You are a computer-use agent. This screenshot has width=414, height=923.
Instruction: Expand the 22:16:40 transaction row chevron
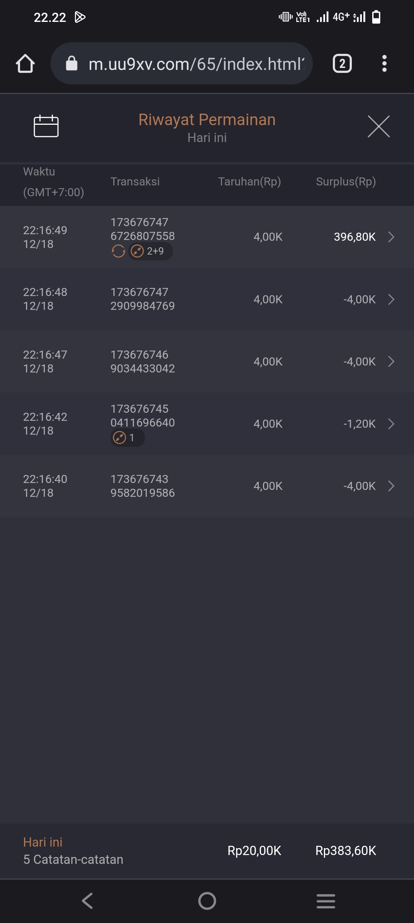pos(391,486)
